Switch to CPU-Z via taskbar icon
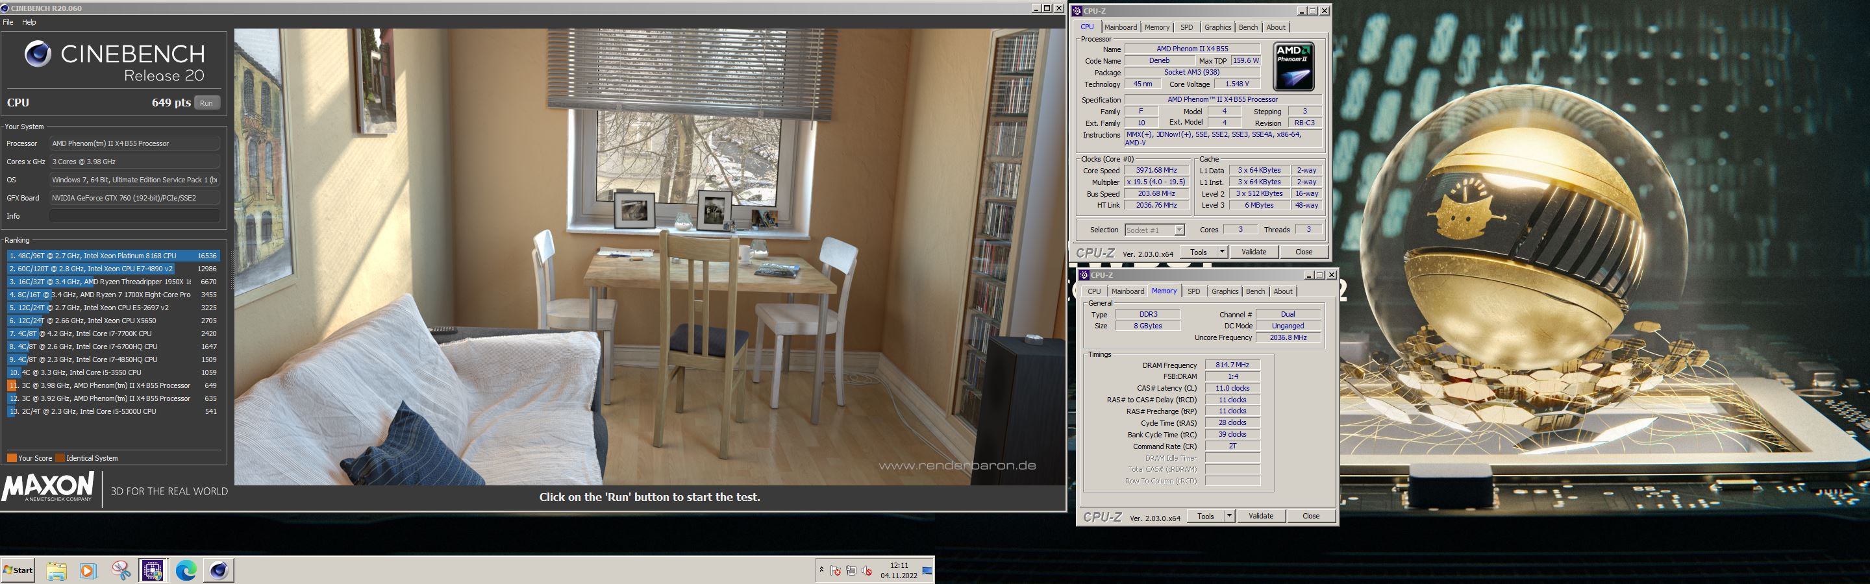This screenshot has width=1870, height=584. [x=153, y=570]
